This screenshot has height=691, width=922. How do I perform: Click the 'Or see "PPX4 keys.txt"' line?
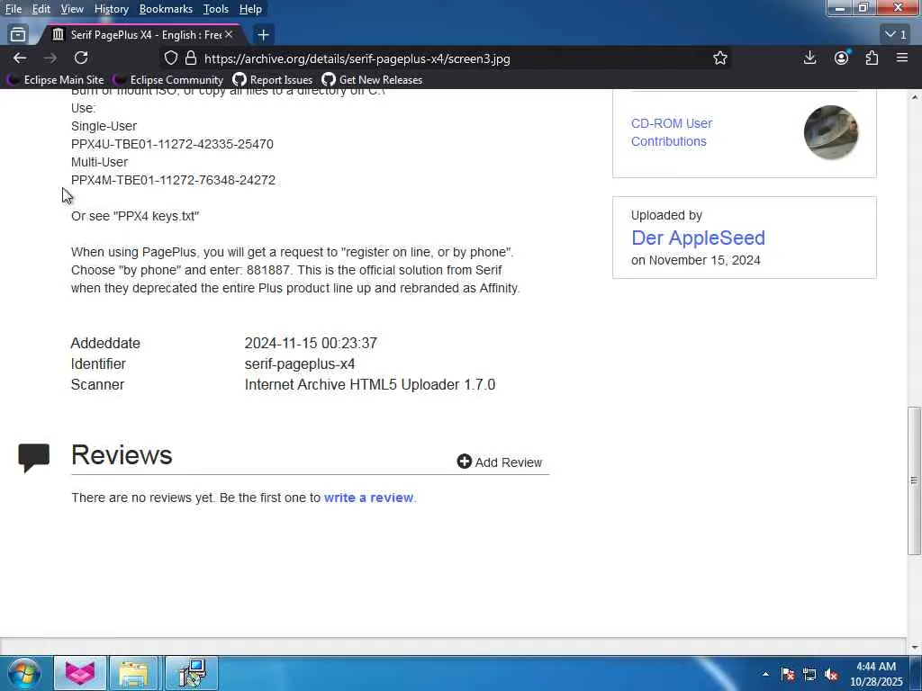coord(135,216)
